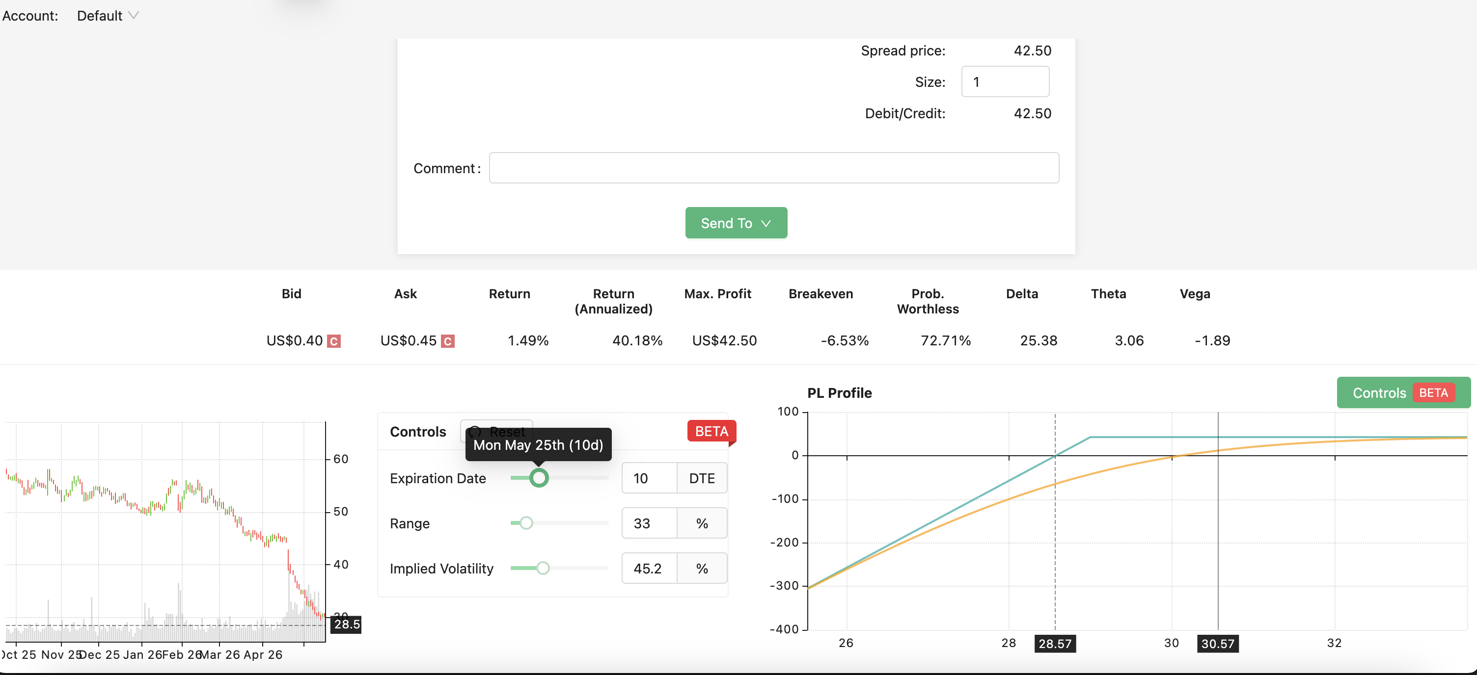This screenshot has height=675, width=1477.
Task: Click the Implied Volatility slider handle
Action: [543, 568]
